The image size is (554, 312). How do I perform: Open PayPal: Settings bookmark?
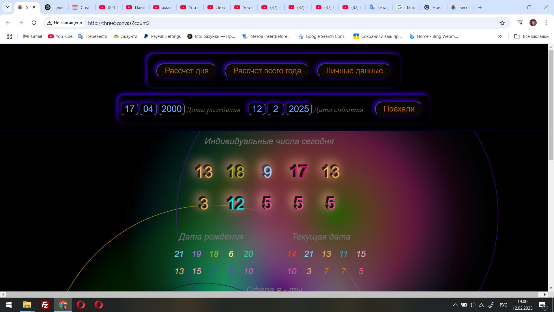162,36
